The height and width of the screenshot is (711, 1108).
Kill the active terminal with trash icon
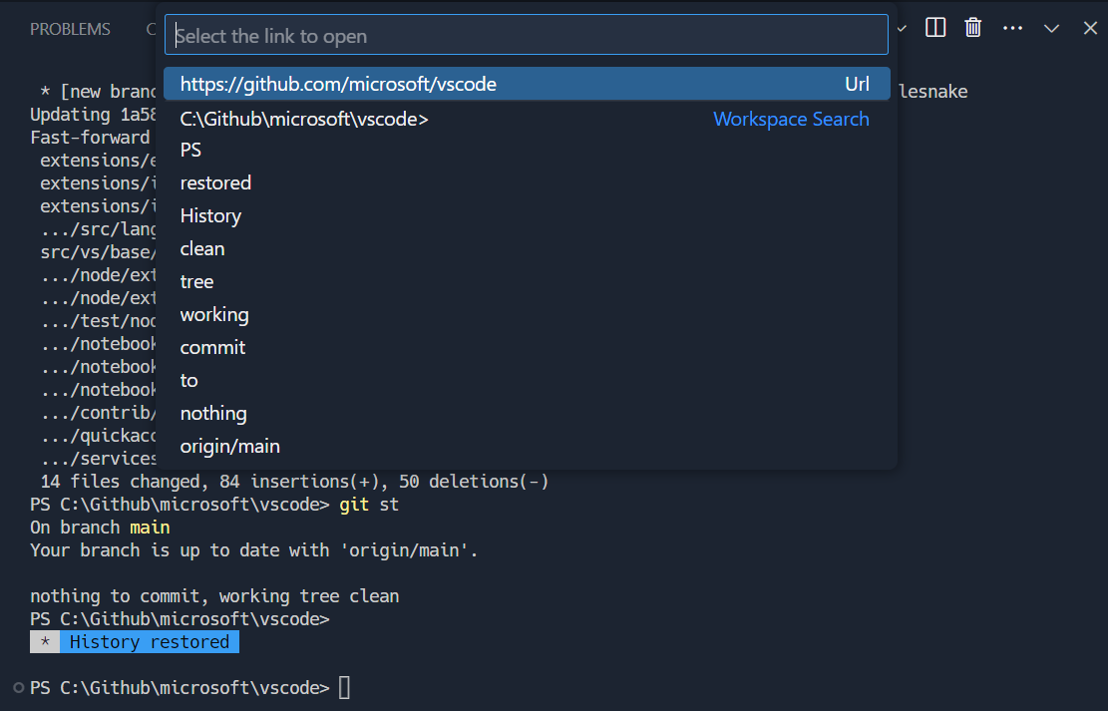pyautogui.click(x=972, y=27)
